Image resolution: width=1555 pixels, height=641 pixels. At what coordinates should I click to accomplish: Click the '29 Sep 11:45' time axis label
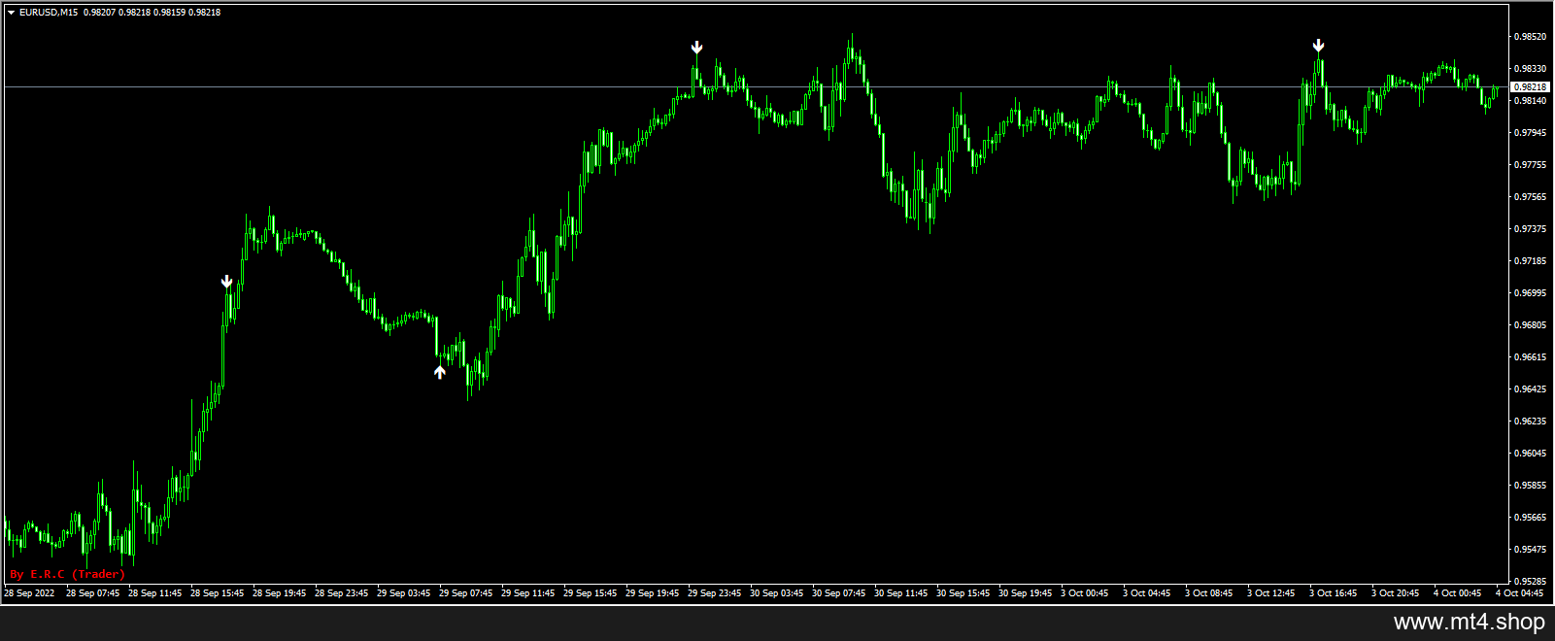[x=527, y=593]
